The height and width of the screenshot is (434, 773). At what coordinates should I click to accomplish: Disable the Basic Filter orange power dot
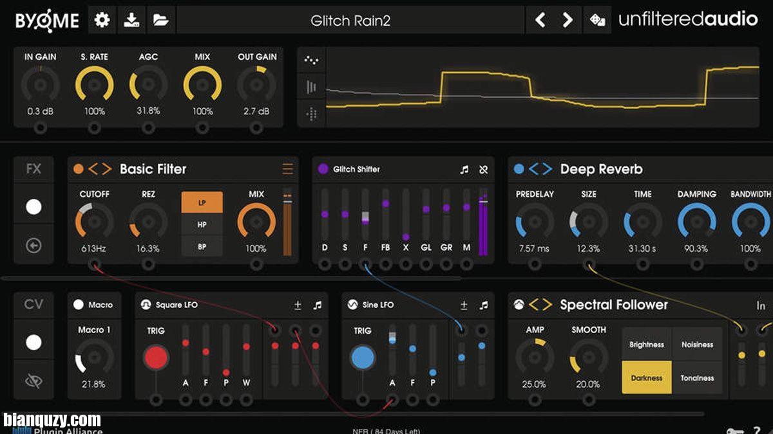point(79,169)
